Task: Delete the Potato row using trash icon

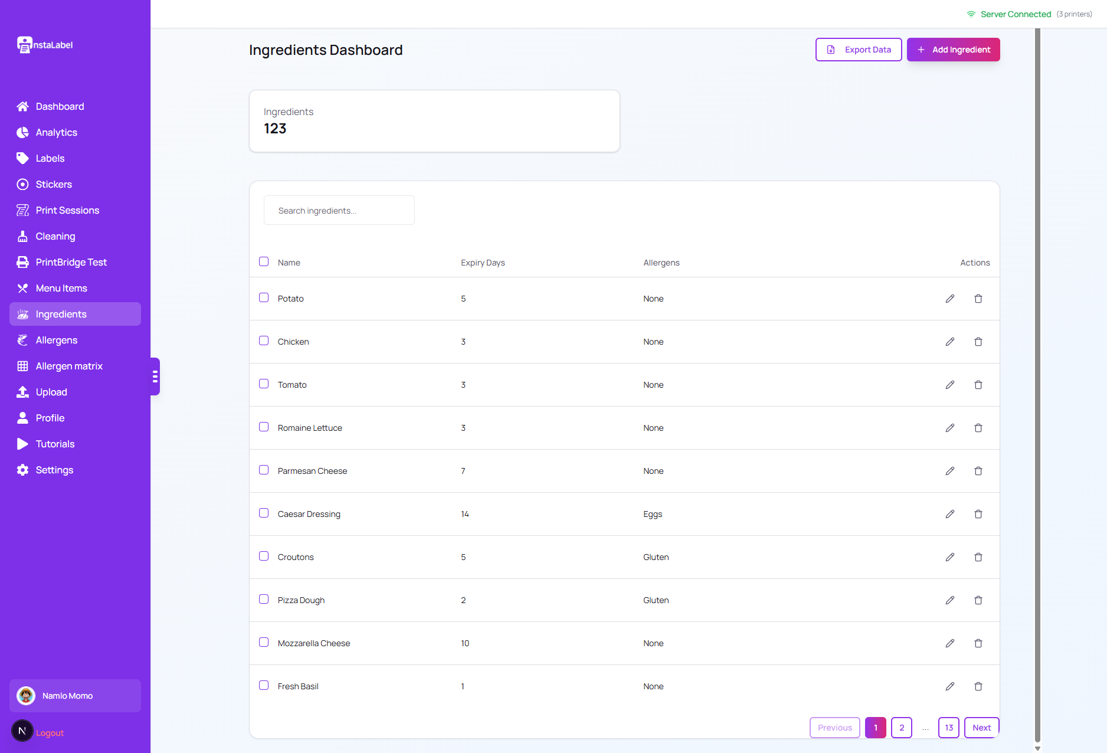Action: tap(978, 299)
